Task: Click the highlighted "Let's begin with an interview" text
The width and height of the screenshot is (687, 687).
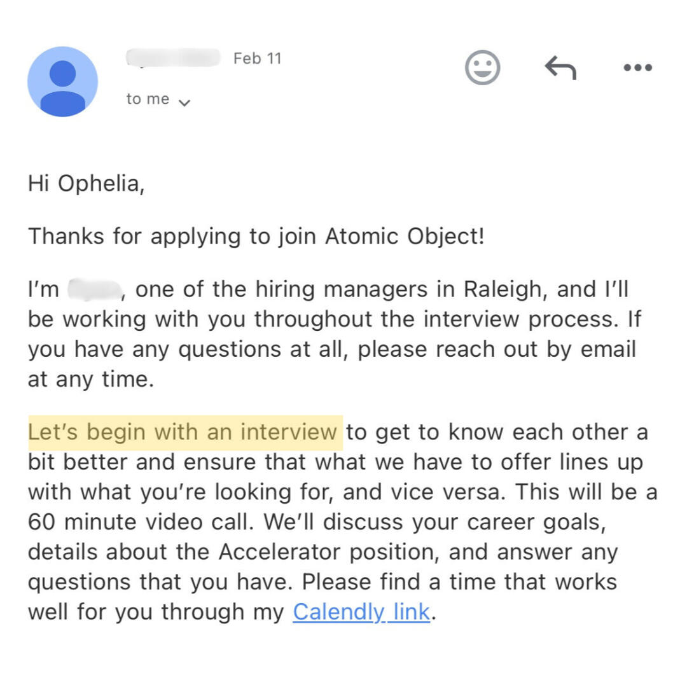Action: point(183,433)
